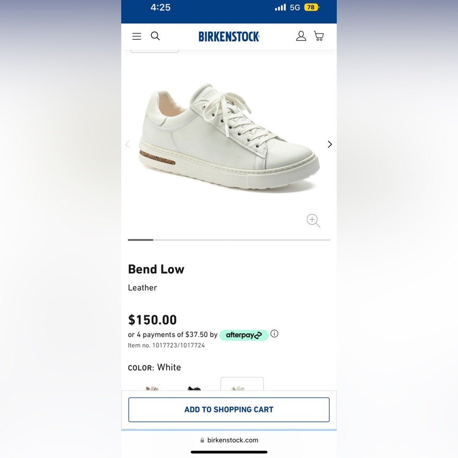Select the beige shoe color option

(151, 388)
